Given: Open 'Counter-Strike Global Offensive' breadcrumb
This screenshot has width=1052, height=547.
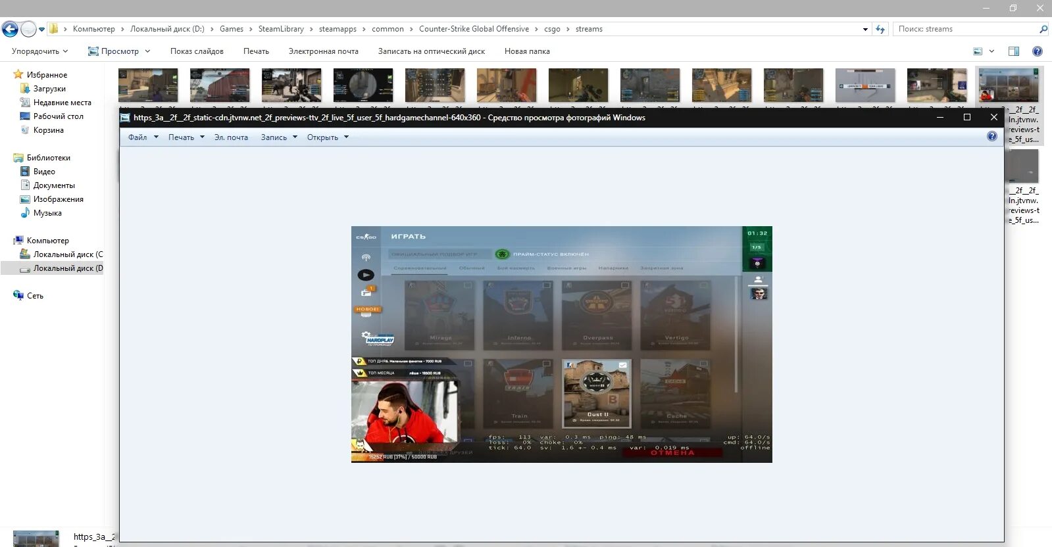Looking at the screenshot, I should click(x=474, y=29).
